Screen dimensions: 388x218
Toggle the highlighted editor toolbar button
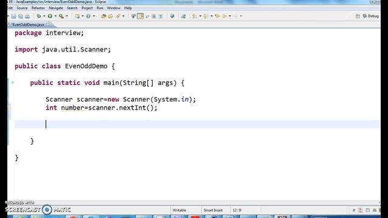coord(140,16)
